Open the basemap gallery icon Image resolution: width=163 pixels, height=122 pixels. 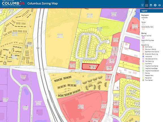[x=142, y=5]
